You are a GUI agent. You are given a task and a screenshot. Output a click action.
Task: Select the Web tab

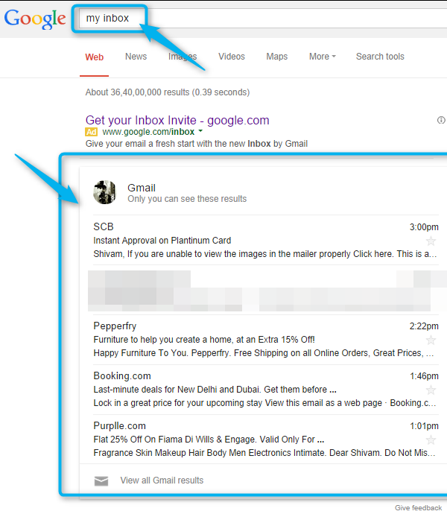coord(94,57)
